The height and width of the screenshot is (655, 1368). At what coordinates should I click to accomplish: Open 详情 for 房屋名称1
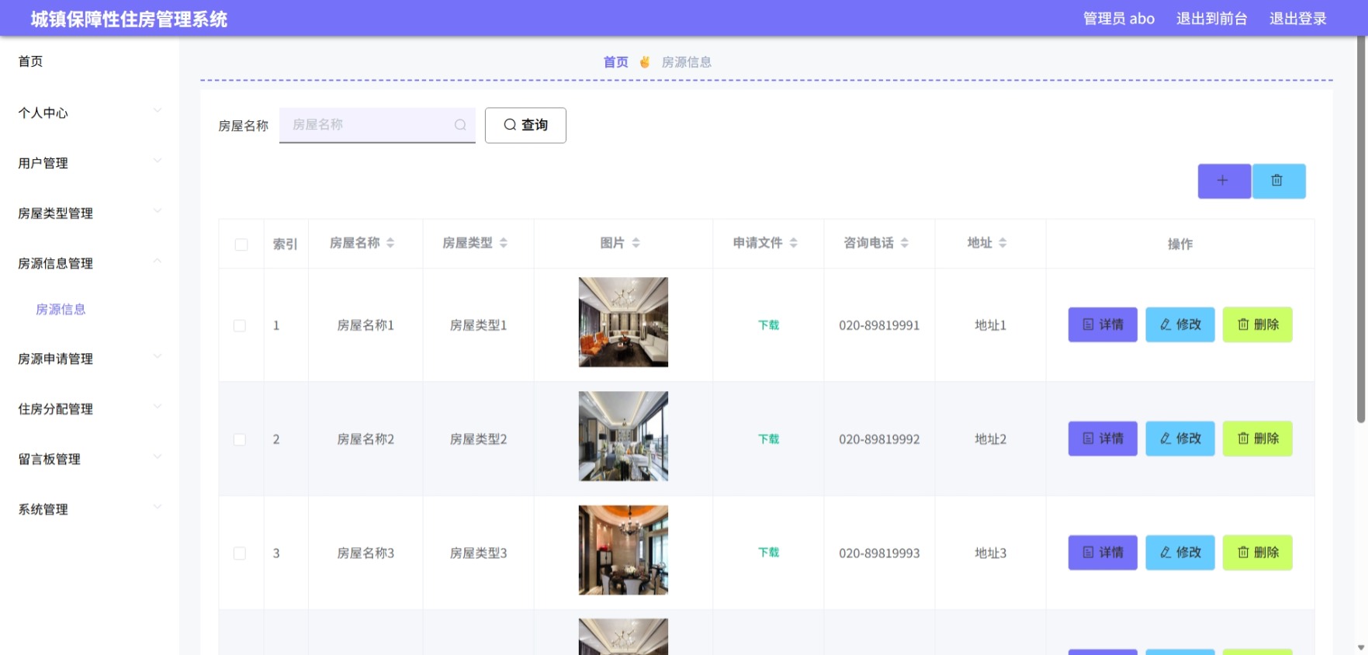point(1103,324)
